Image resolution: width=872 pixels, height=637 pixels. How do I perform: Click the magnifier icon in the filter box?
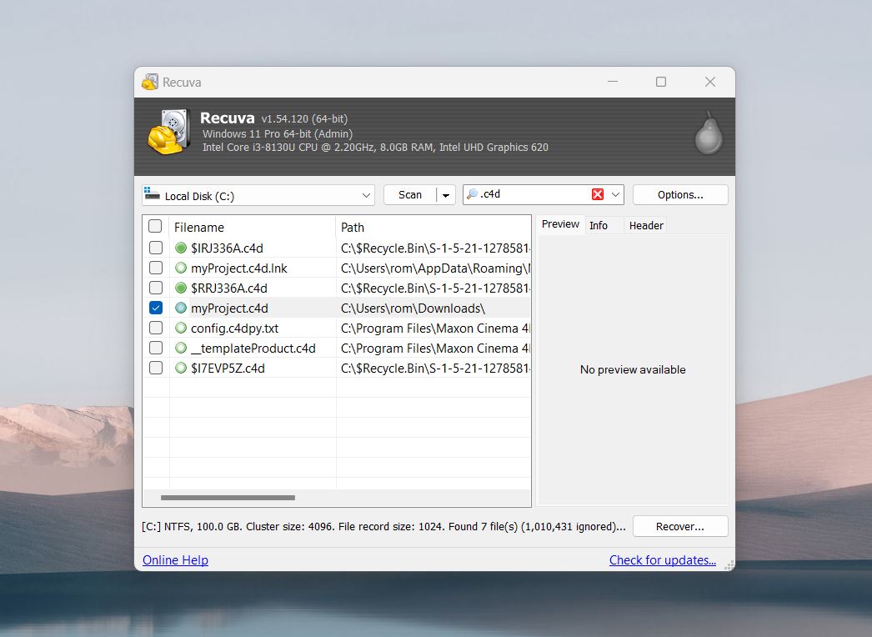click(472, 194)
